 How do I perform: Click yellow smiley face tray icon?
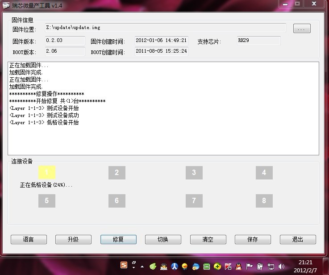coord(185,267)
